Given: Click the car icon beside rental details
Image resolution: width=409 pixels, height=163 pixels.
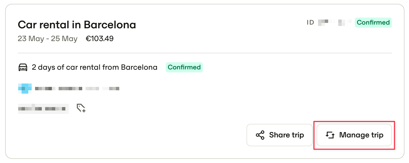Looking at the screenshot, I should coord(23,67).
